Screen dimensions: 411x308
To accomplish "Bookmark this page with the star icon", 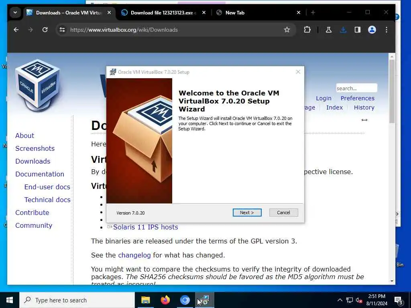I will tap(287, 30).
